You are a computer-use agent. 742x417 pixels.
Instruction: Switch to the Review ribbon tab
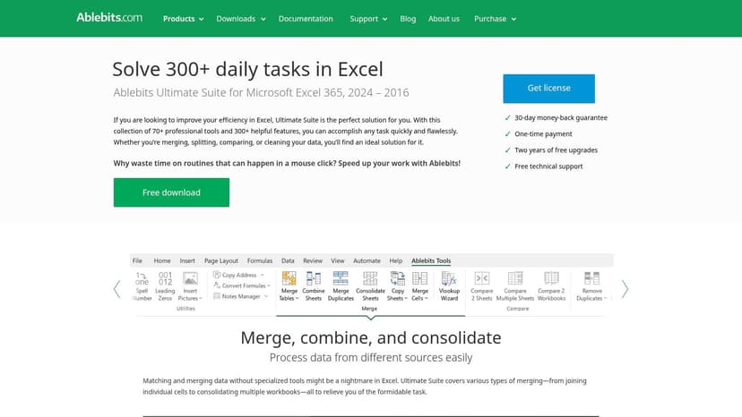(x=313, y=260)
